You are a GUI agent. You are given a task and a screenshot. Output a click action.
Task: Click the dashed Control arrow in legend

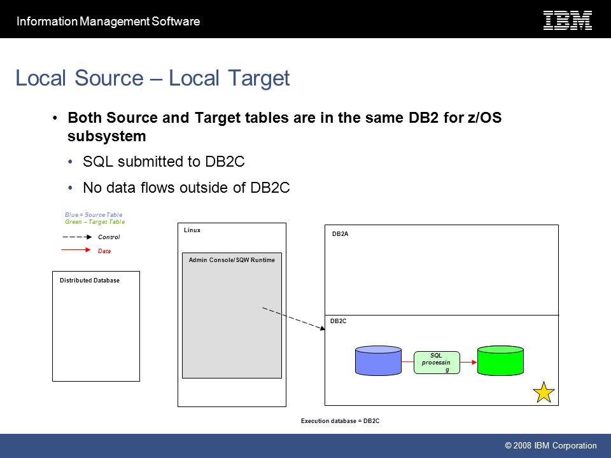pyautogui.click(x=77, y=237)
